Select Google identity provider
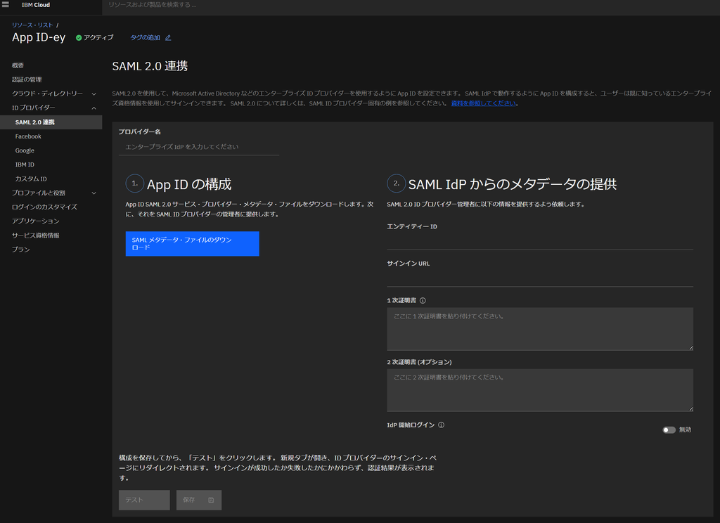The image size is (720, 523). [x=25, y=150]
